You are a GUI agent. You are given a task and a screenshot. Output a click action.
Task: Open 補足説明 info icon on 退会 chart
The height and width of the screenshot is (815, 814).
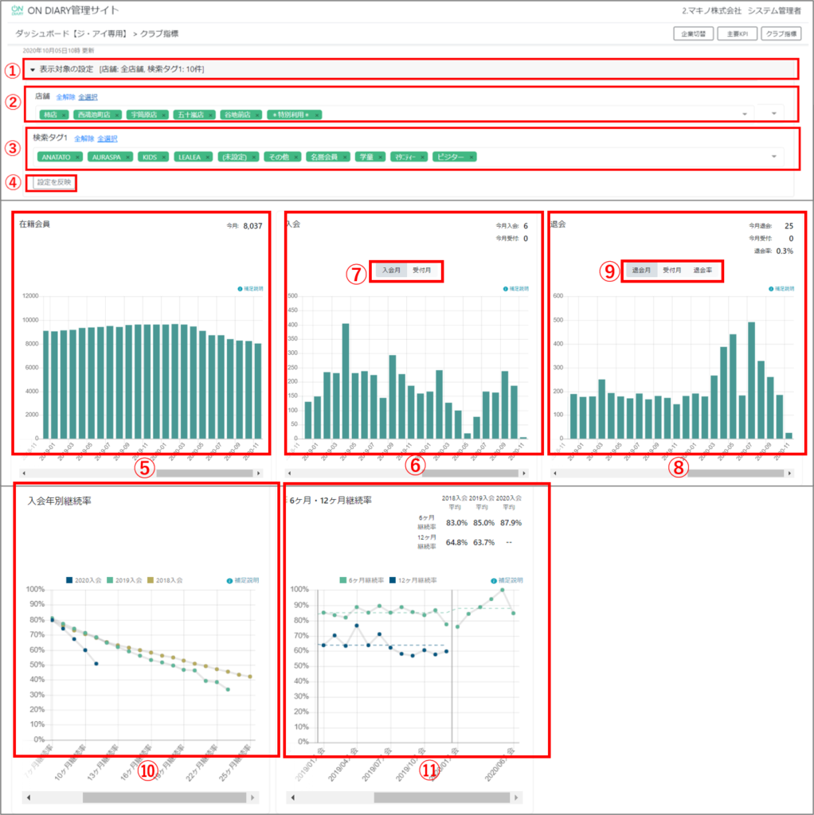point(771,289)
